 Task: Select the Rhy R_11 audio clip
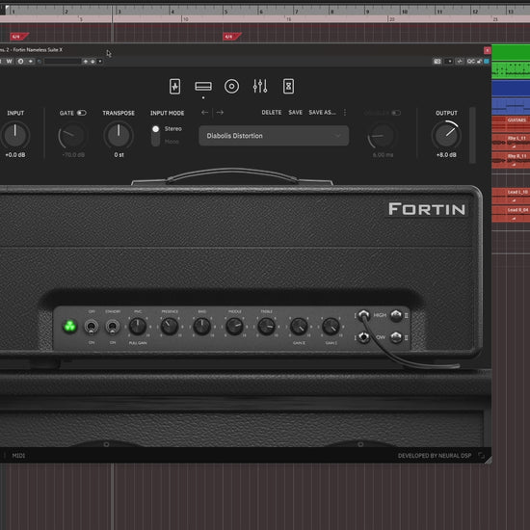tap(511, 160)
